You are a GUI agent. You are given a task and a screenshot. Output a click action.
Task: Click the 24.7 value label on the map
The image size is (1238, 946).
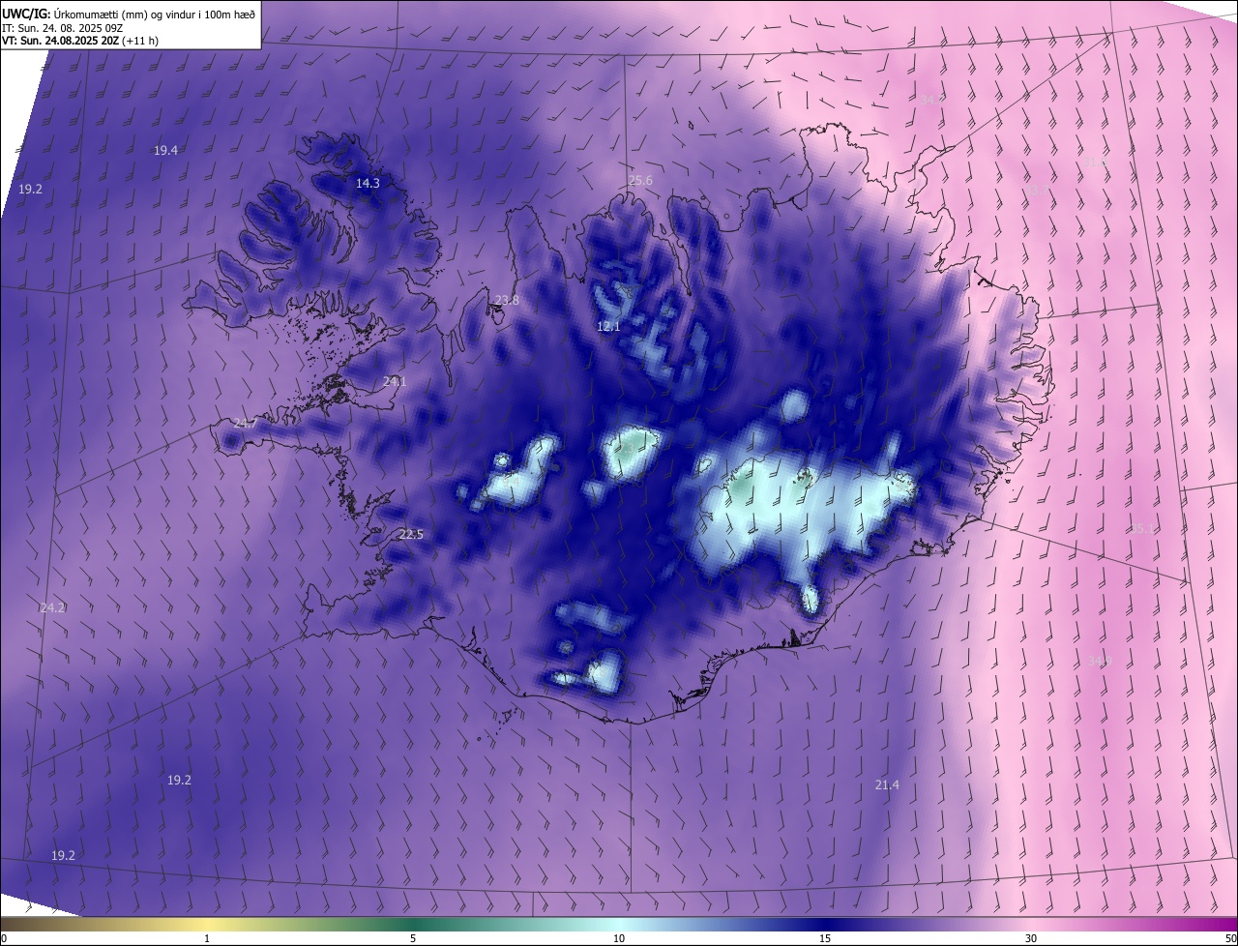click(x=246, y=423)
